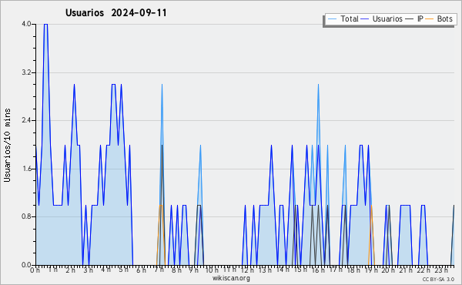
Task: Click the black IP legend line
Action: click(x=410, y=19)
